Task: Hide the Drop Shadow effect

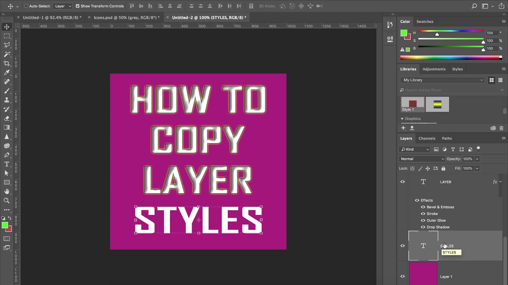Action: [x=423, y=227]
